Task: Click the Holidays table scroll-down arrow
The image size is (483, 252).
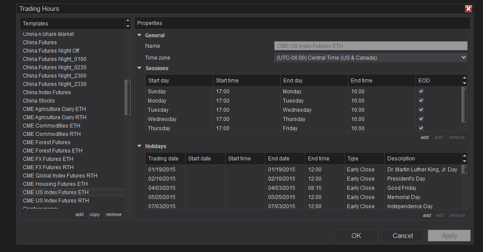Action: pos(465,161)
